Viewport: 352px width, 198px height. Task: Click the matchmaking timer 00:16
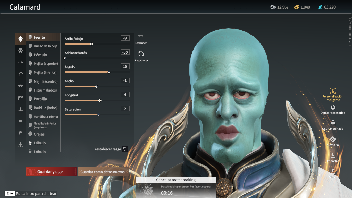[167, 193]
